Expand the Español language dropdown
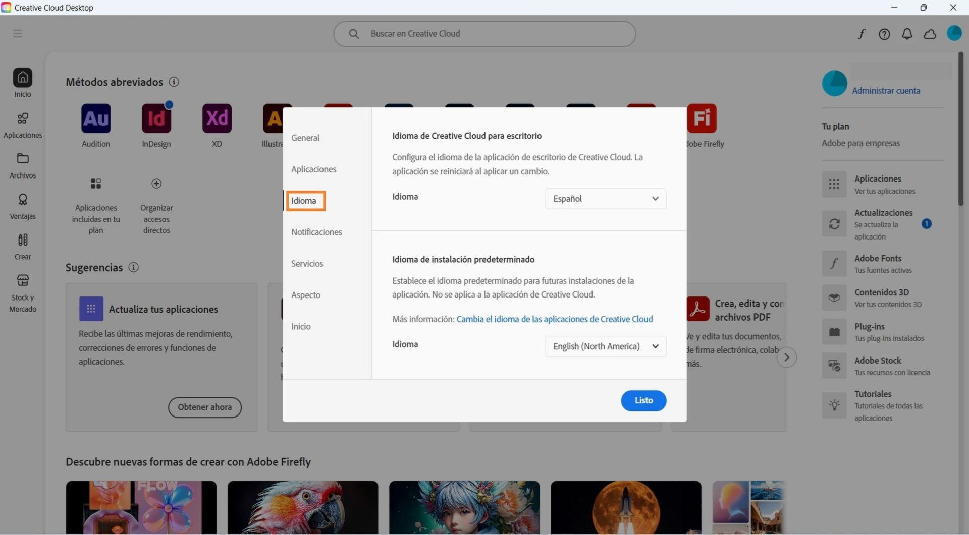Viewport: 969px width, 535px height. [x=606, y=199]
